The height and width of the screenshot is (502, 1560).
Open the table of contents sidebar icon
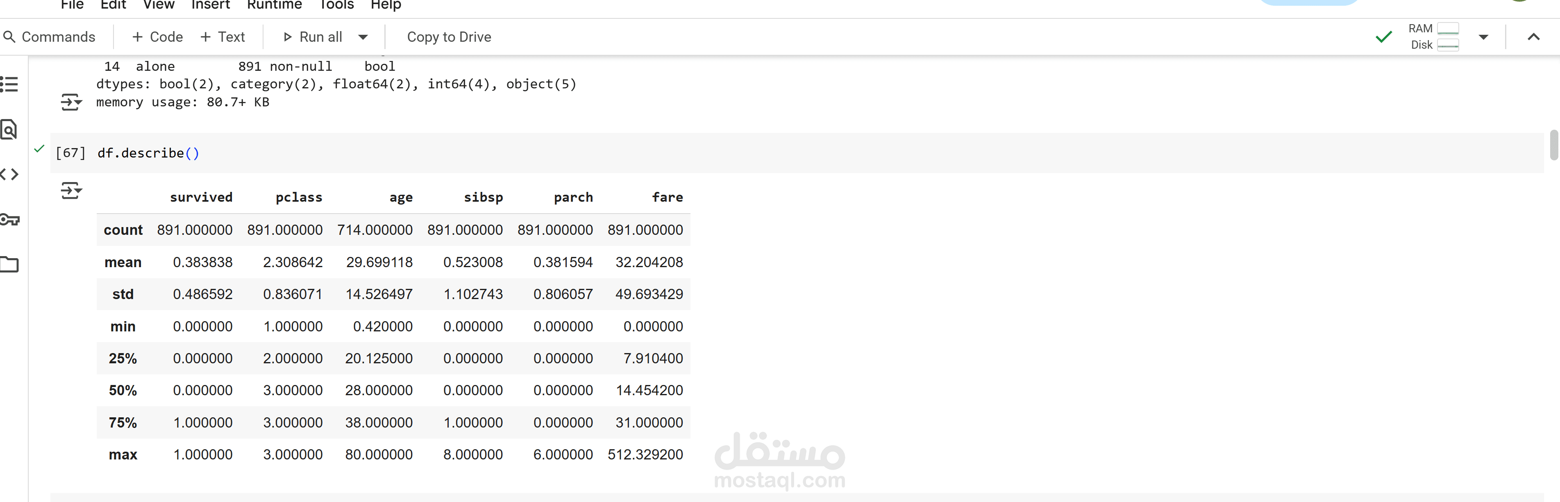tap(9, 84)
